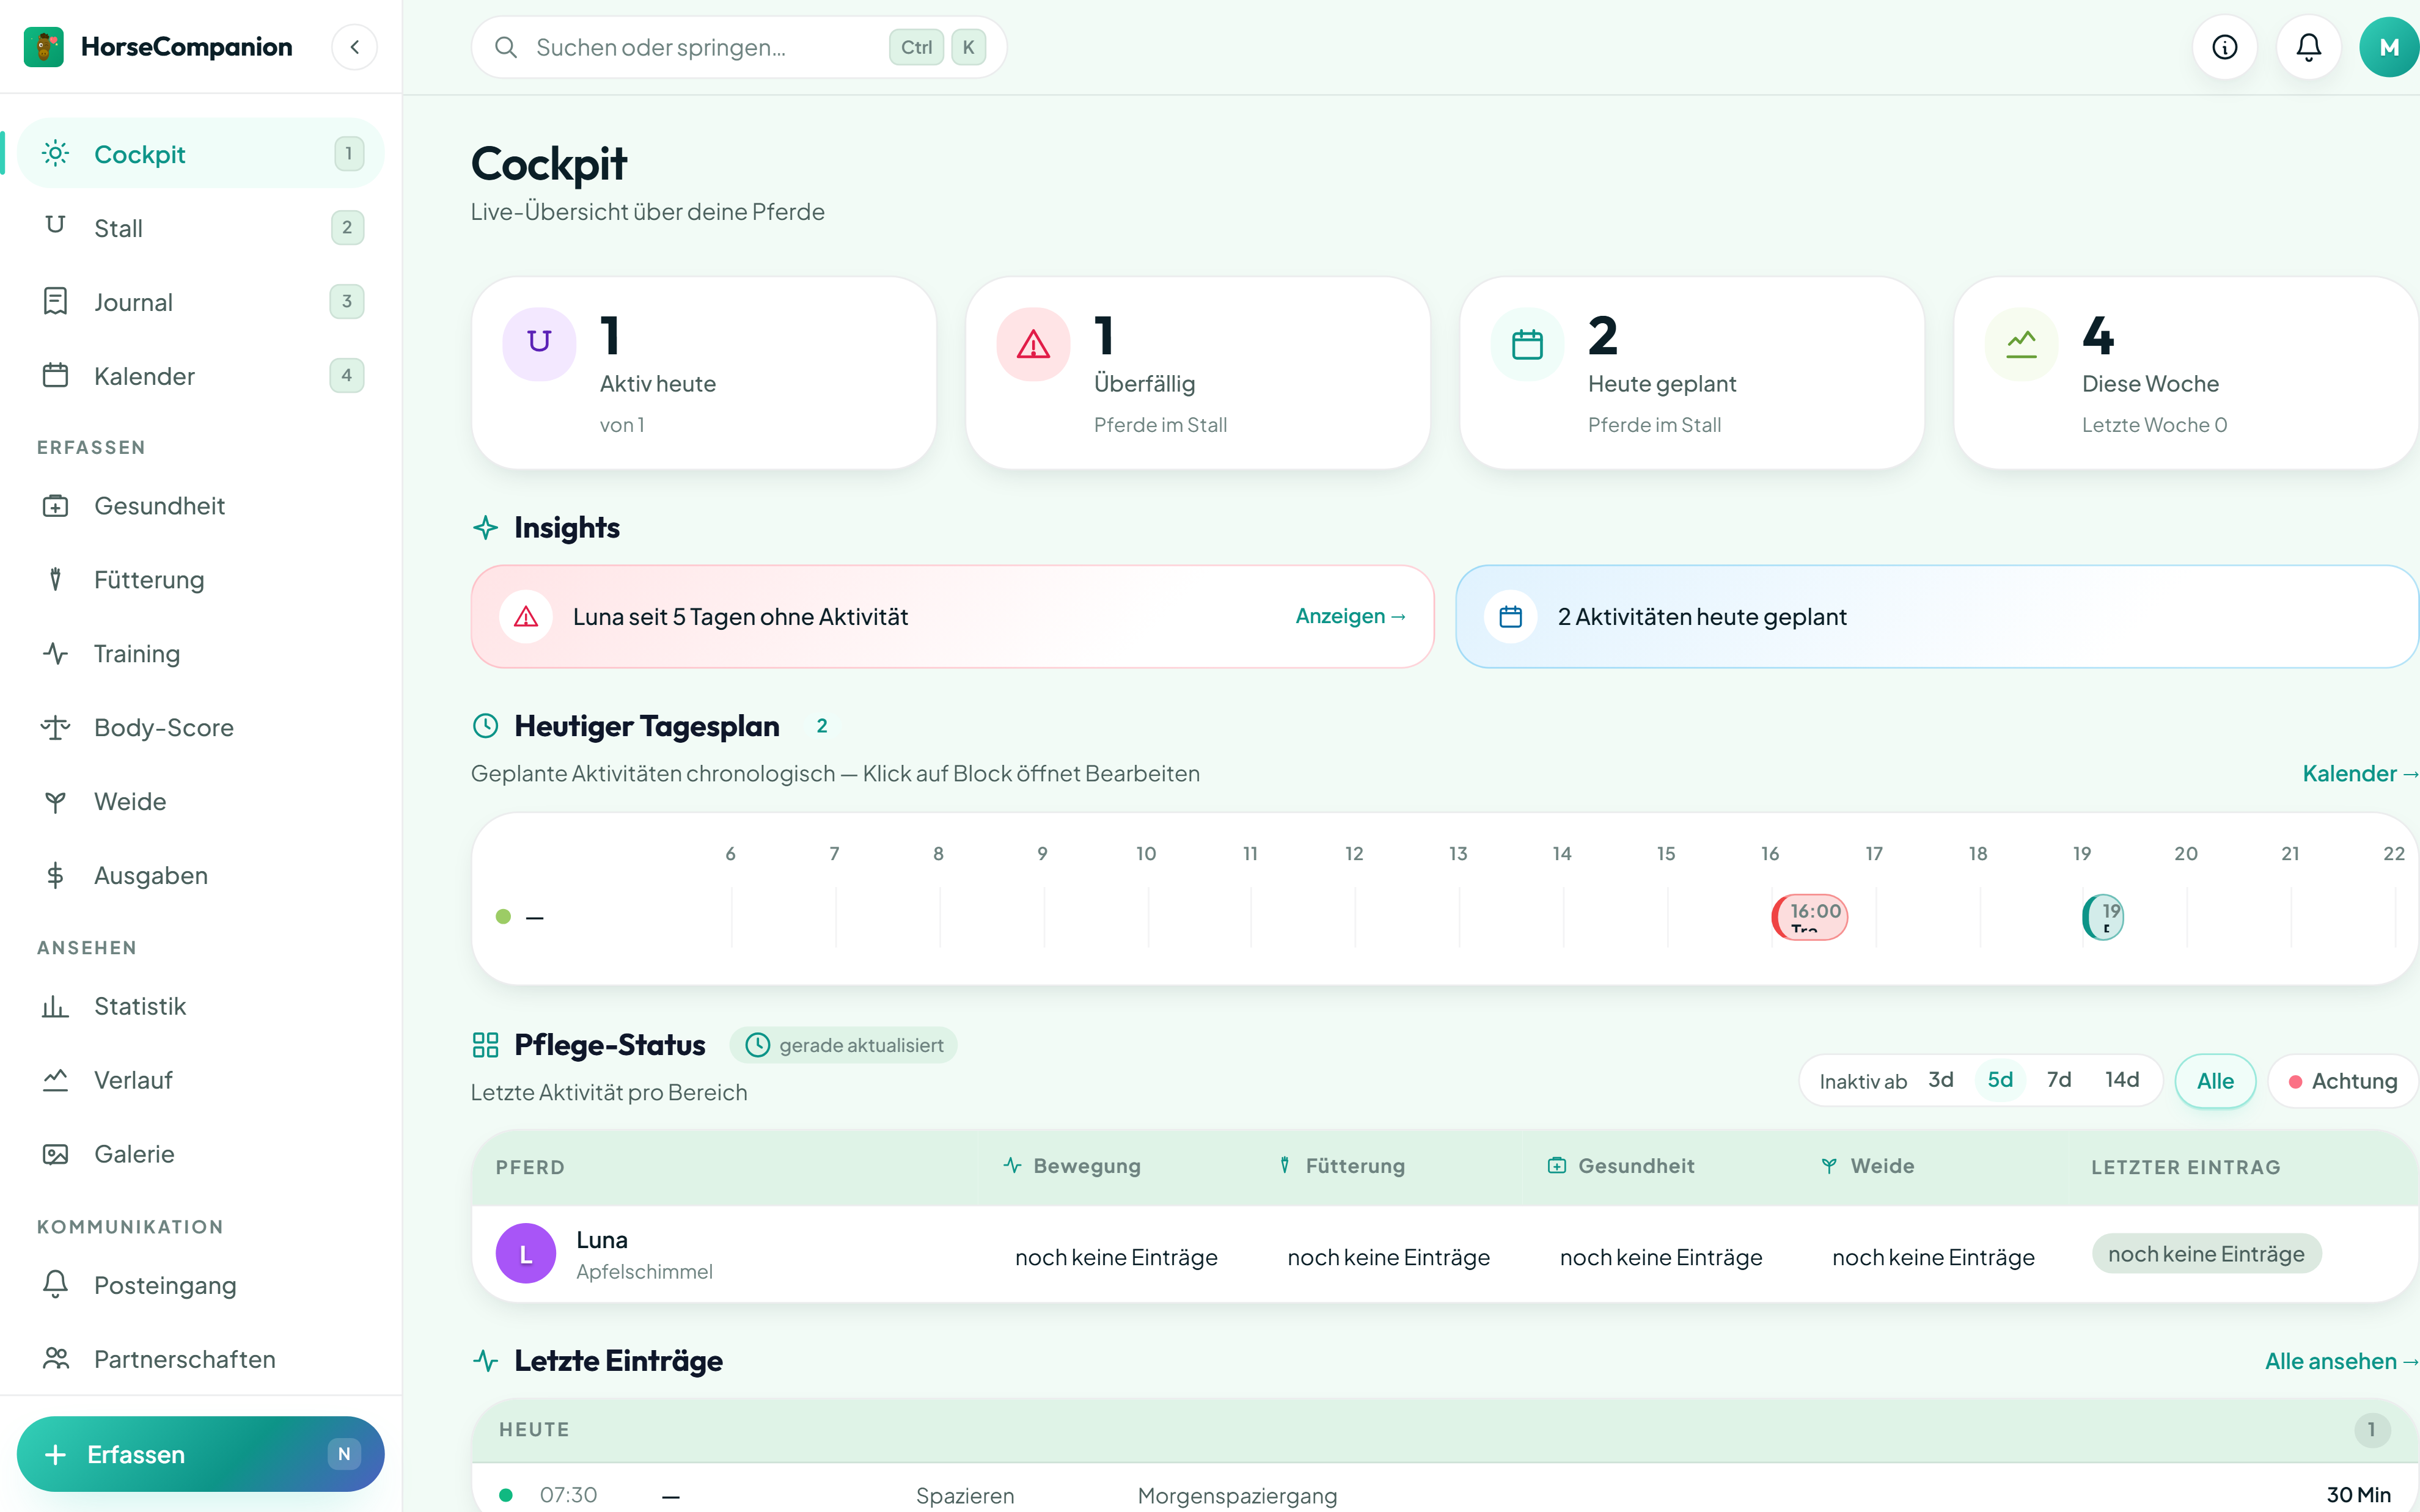The width and height of the screenshot is (2420, 1512).
Task: Set the inactivity threshold to 3d
Action: pos(1941,1080)
